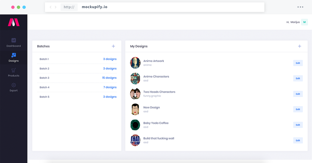The width and height of the screenshot is (312, 163).
Task: Edit the Build that wall design
Action: 298,140
